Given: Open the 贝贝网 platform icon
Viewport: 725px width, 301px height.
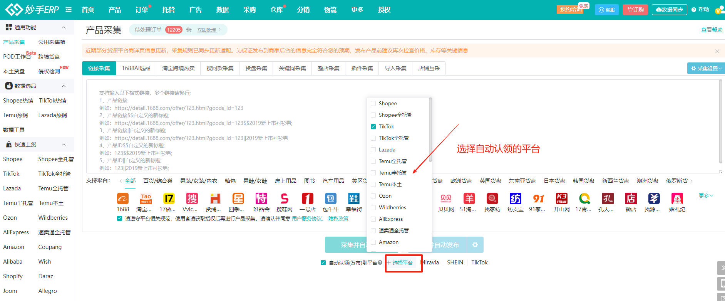Looking at the screenshot, I should [x=446, y=199].
